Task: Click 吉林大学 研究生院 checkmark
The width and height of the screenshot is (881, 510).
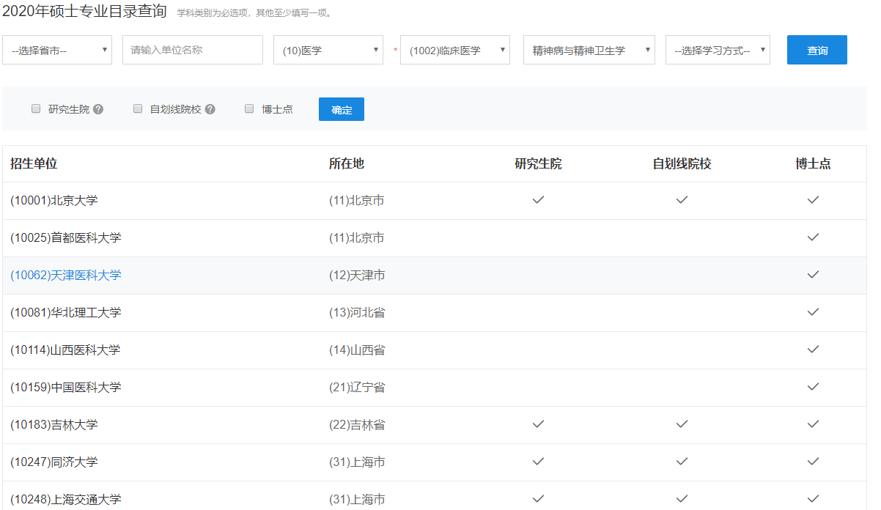Action: point(538,424)
